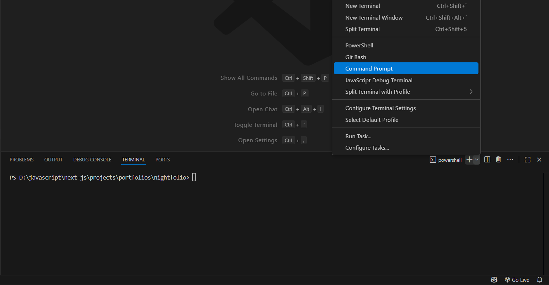This screenshot has height=285, width=549.
Task: Click the plus icon to add new terminal
Action: coord(469,160)
